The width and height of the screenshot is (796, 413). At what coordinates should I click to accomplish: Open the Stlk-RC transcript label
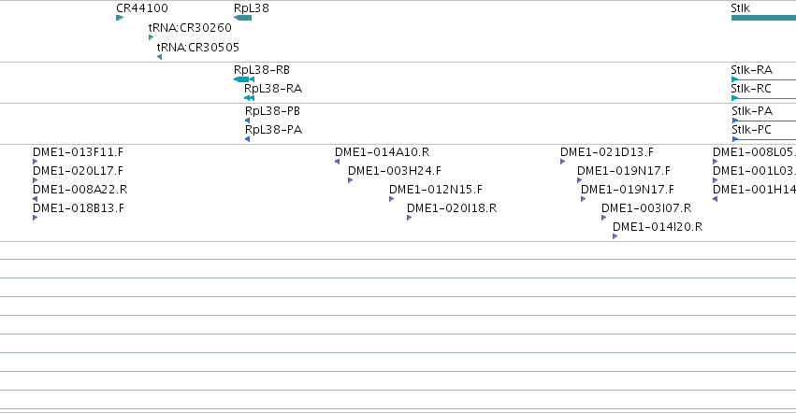(x=751, y=88)
